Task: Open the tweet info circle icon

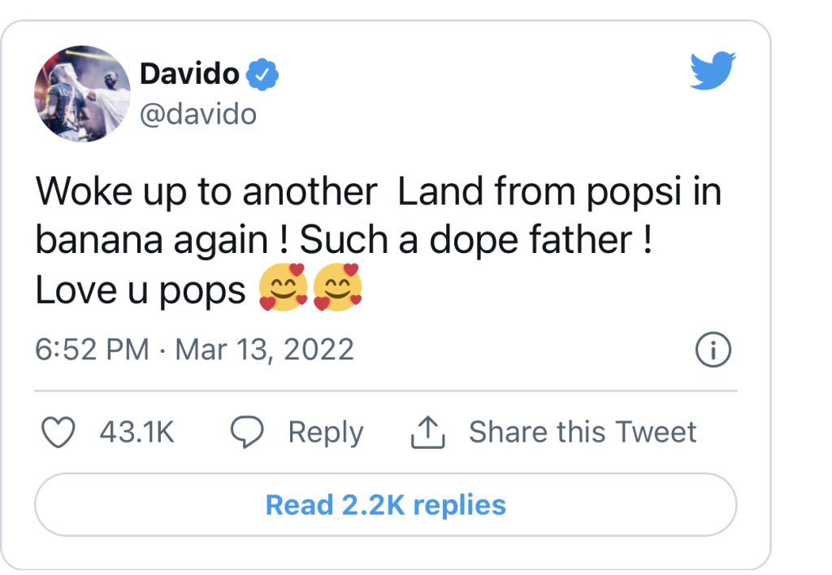Action: tap(714, 351)
